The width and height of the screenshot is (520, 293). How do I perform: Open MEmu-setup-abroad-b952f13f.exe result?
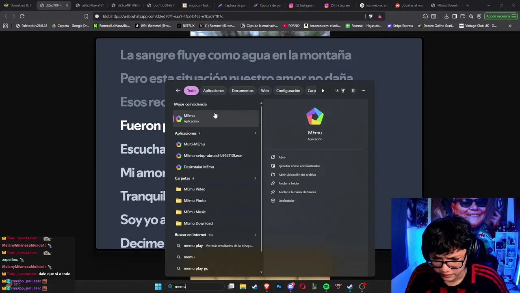pyautogui.click(x=215, y=155)
